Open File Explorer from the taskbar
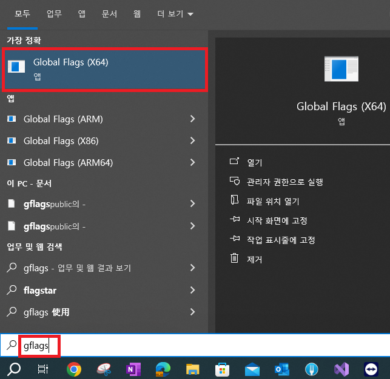 point(193,369)
